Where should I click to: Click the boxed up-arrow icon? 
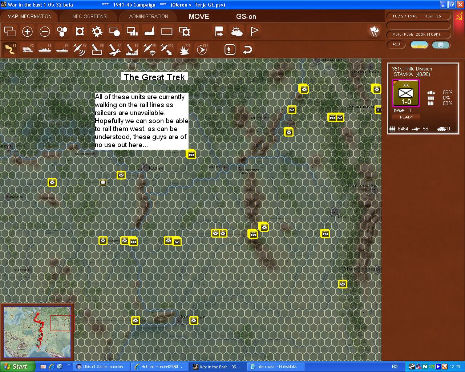coord(230,49)
